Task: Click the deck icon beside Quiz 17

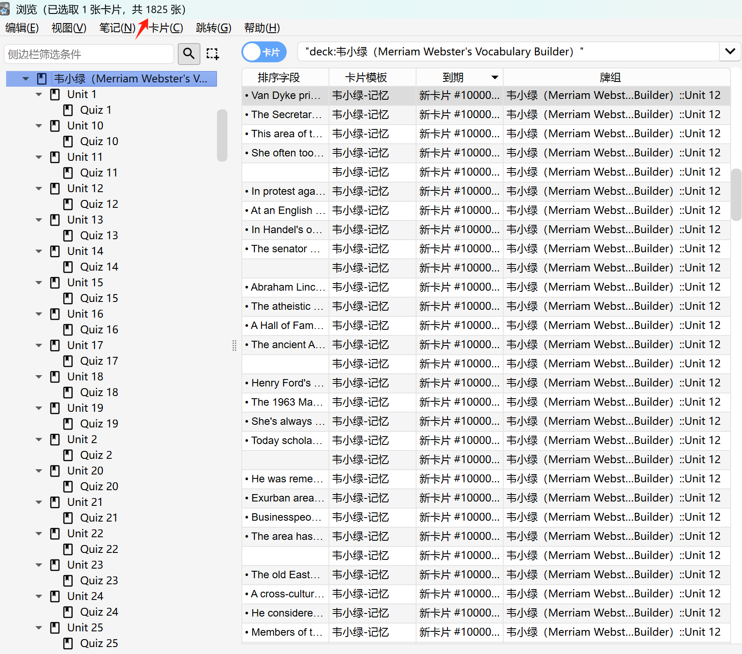Action: point(68,361)
